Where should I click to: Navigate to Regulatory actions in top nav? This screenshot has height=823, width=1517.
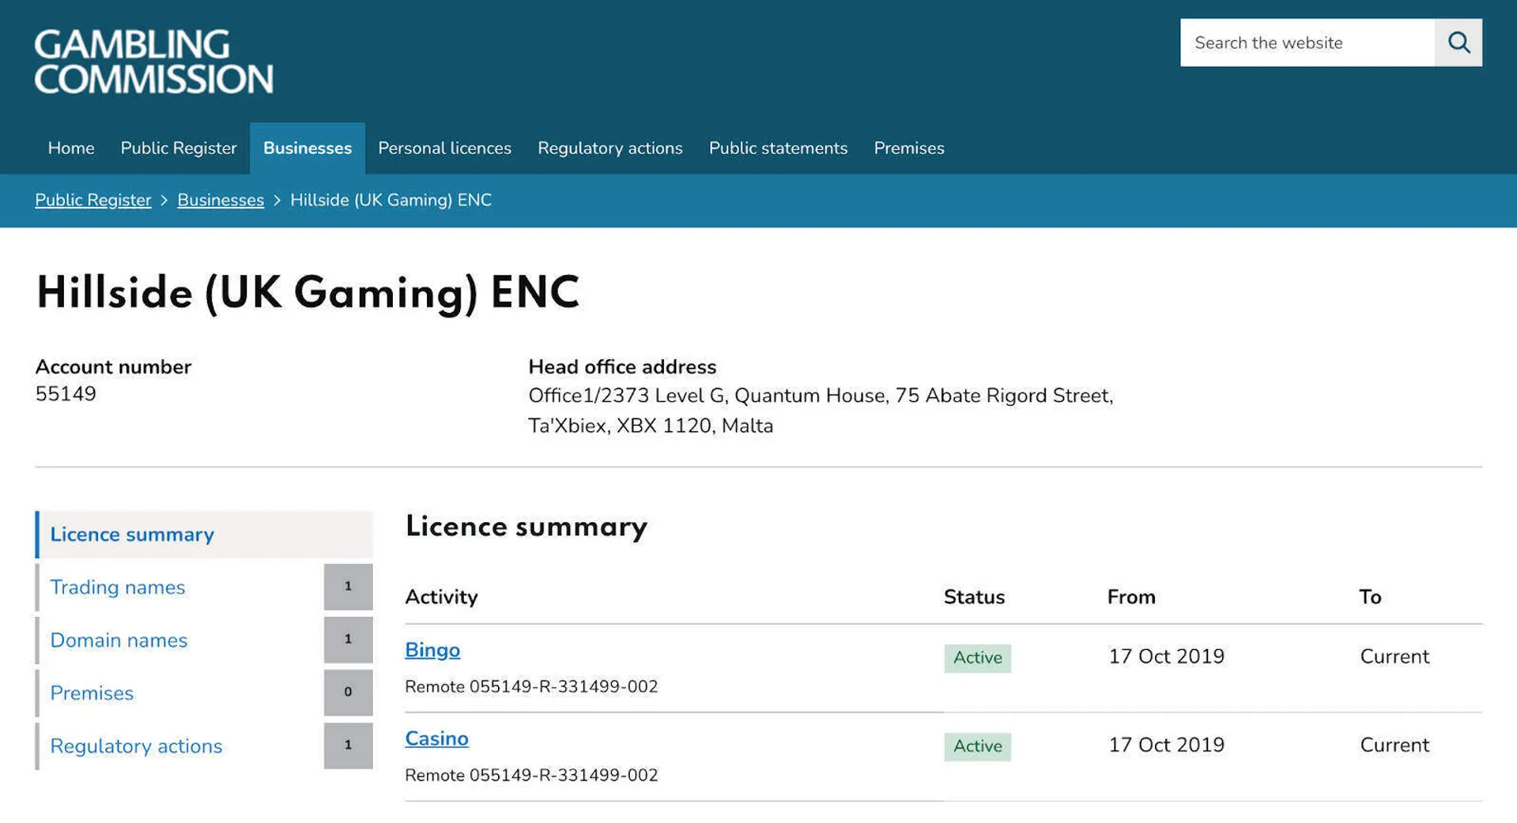(609, 148)
